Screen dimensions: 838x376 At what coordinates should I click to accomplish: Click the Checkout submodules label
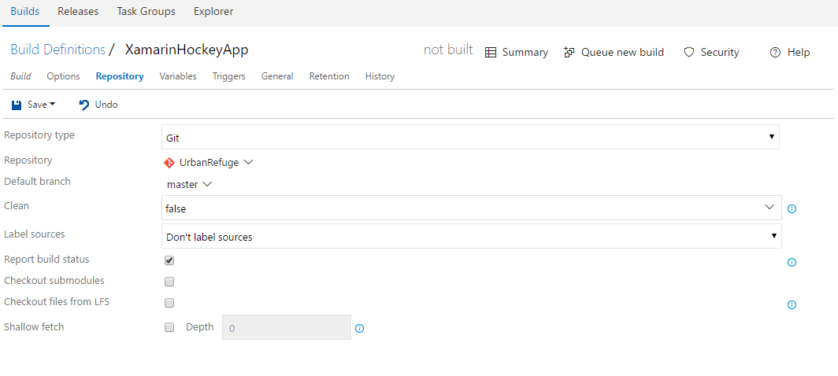click(x=54, y=280)
